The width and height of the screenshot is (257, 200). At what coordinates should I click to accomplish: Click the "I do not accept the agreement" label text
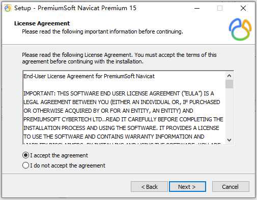point(68,165)
